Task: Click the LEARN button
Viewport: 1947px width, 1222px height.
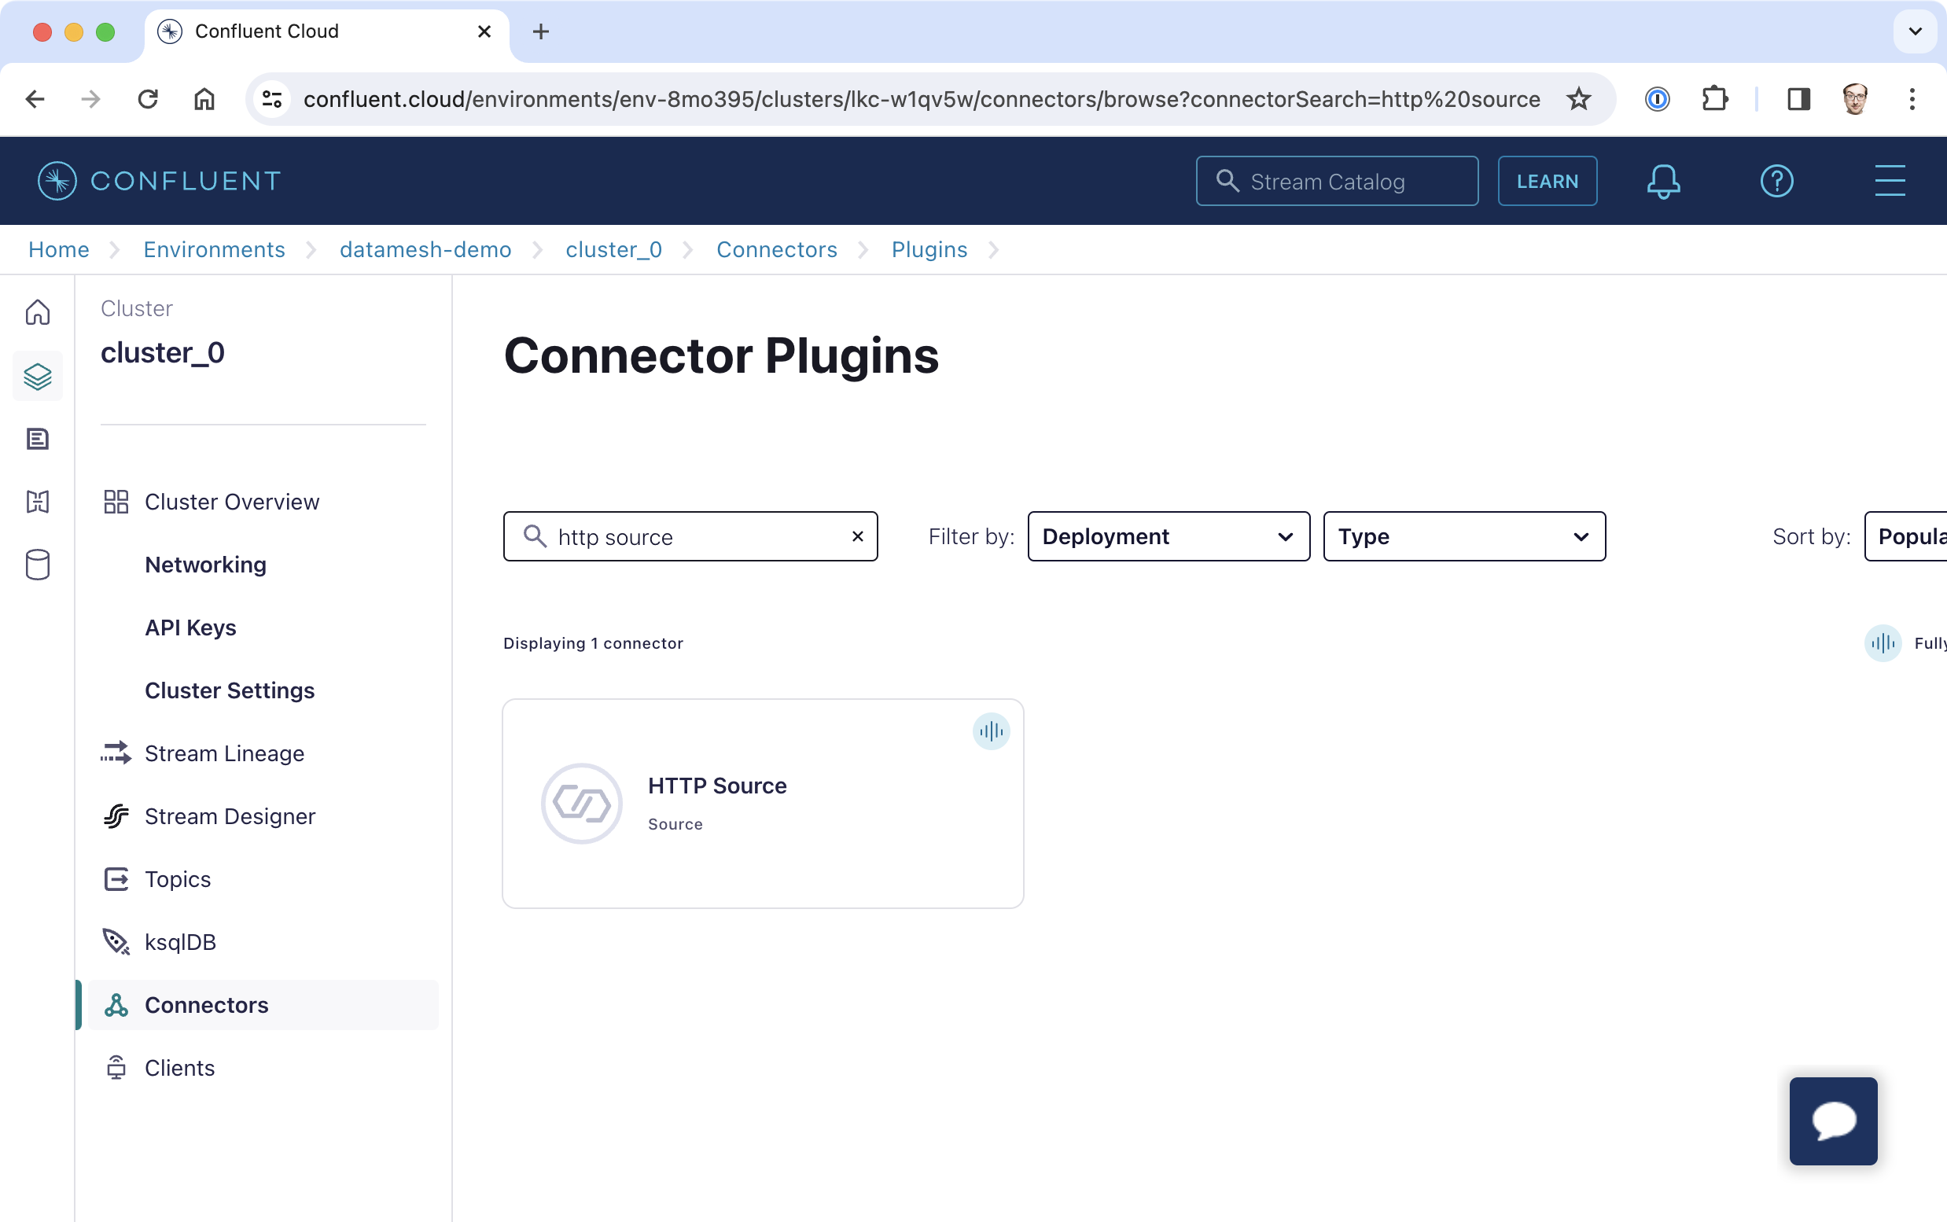Action: [1547, 181]
